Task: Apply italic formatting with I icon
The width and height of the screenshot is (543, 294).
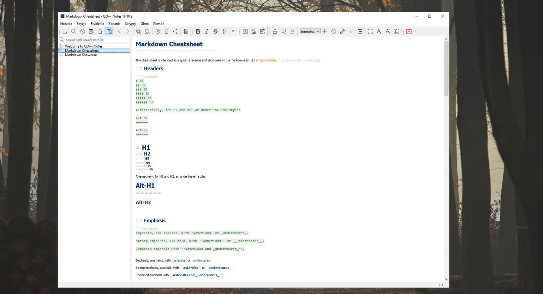Action: point(207,32)
